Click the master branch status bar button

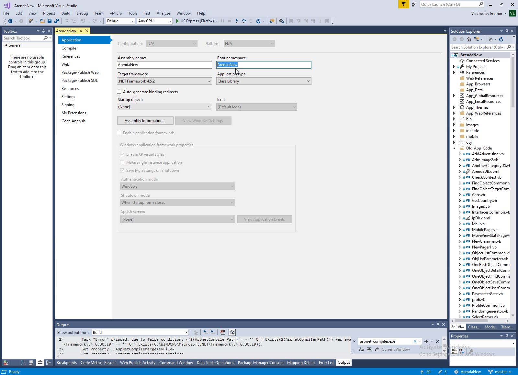(500, 372)
